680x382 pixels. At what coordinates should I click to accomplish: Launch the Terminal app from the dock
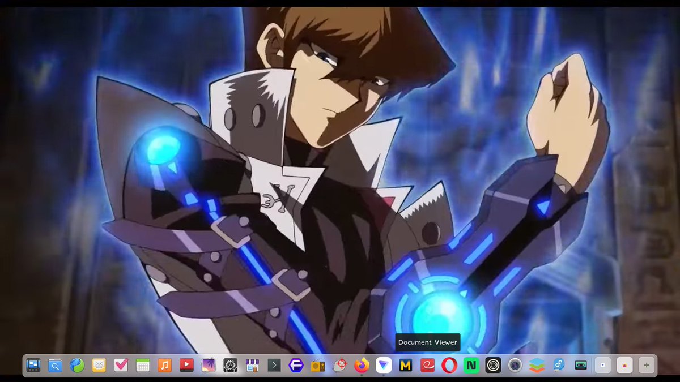pyautogui.click(x=274, y=366)
